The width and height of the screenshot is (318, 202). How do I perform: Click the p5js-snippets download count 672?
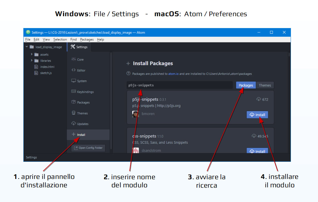[x=262, y=99]
